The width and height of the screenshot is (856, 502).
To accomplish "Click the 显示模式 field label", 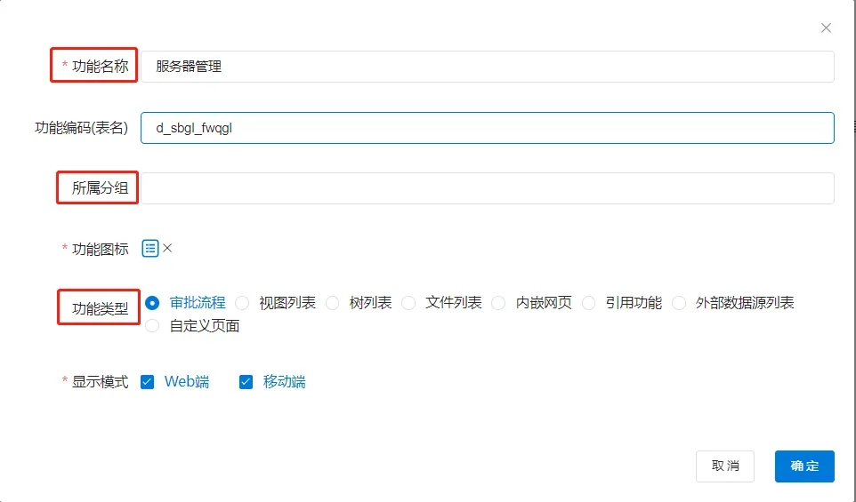I will tap(100, 382).
